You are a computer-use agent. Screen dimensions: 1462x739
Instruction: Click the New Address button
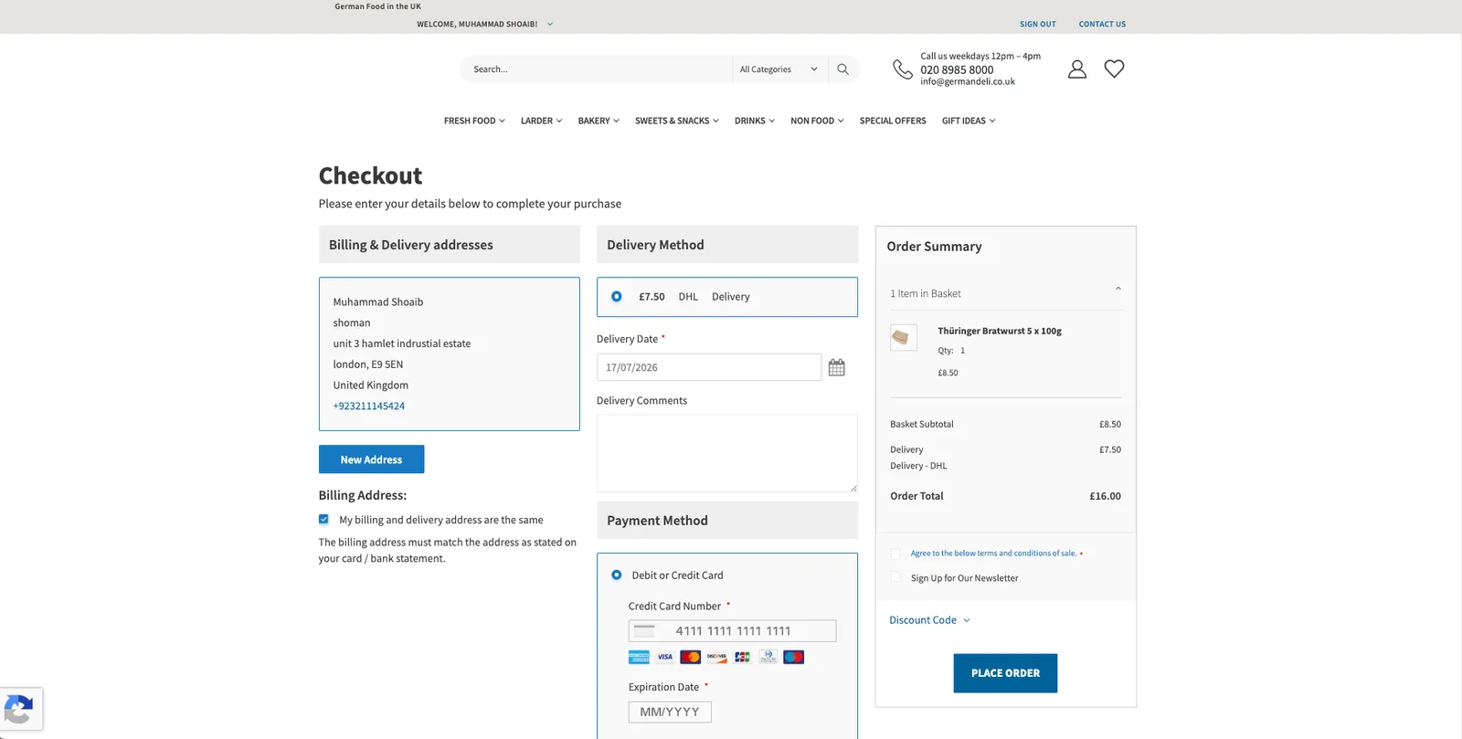(371, 459)
